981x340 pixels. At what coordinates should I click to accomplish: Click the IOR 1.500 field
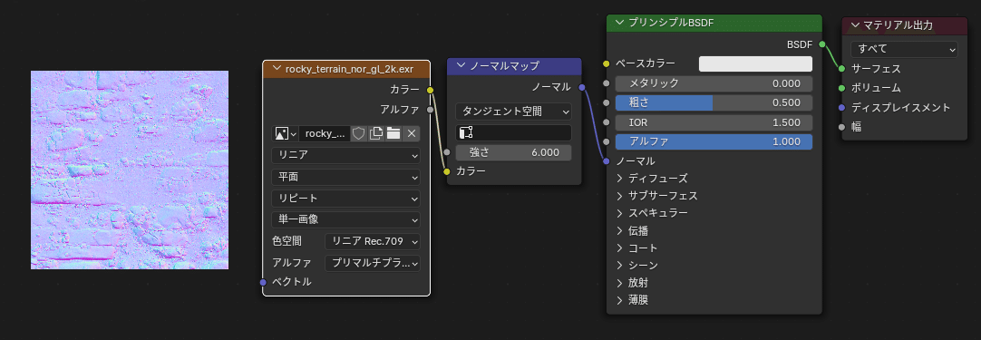click(x=714, y=122)
